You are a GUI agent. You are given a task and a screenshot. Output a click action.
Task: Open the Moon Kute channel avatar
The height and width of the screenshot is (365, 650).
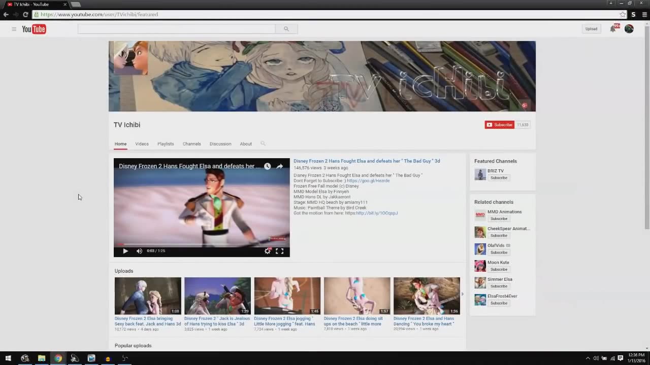480,266
